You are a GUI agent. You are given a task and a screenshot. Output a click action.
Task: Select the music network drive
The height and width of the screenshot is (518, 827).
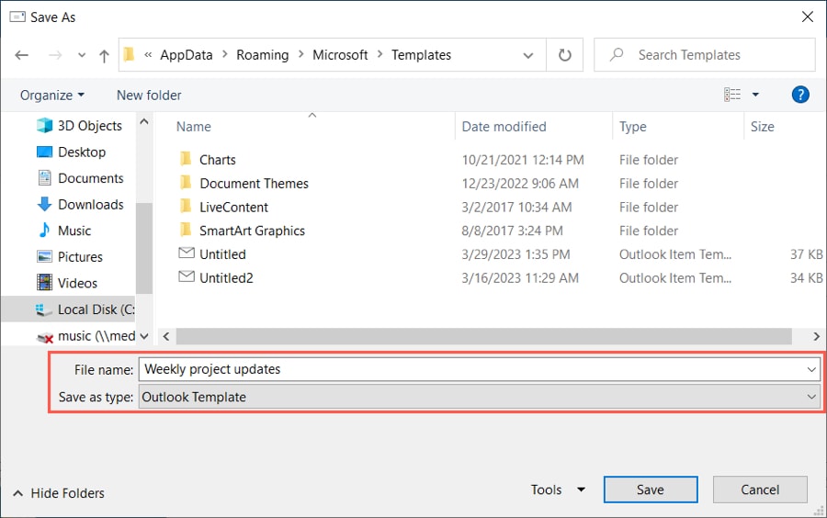(85, 335)
